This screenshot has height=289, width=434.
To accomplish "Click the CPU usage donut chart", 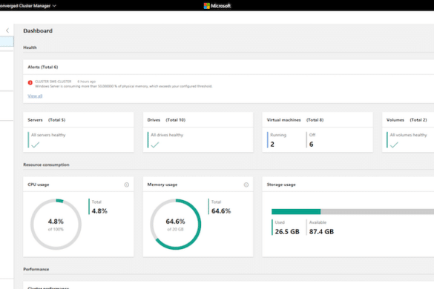I will 56,224.
